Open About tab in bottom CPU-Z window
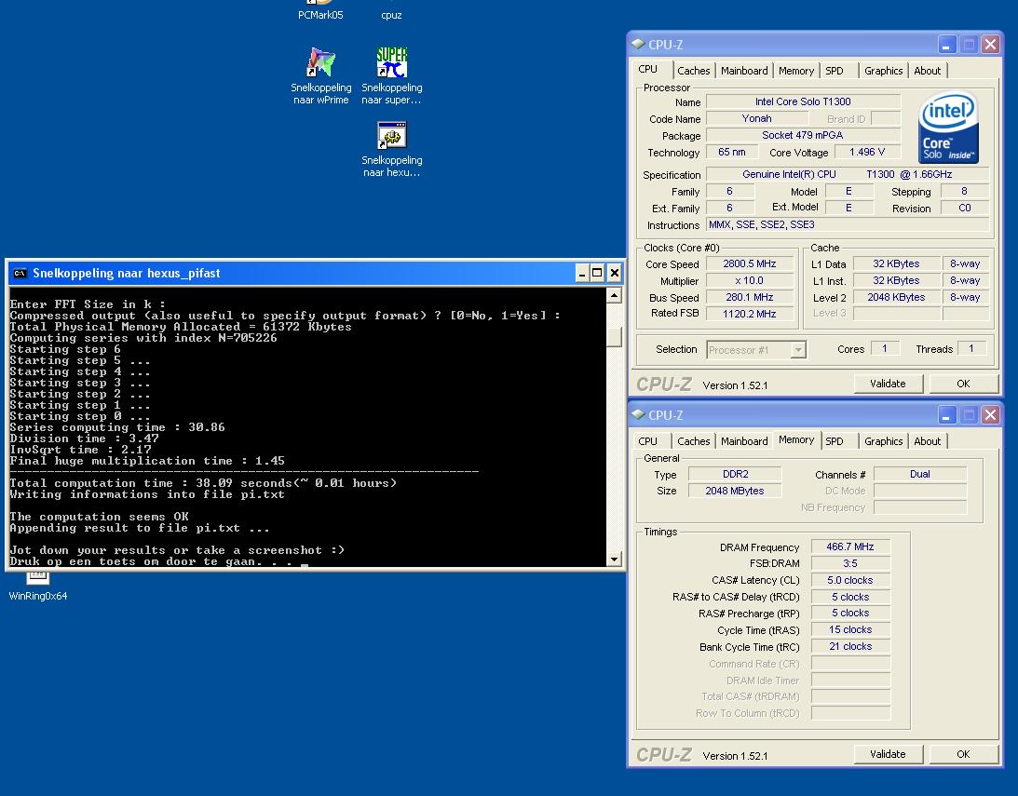Viewport: 1018px width, 796px height. pyautogui.click(x=927, y=441)
